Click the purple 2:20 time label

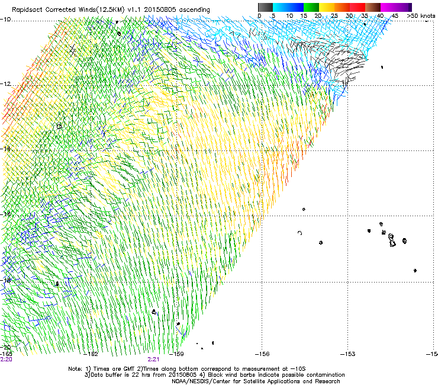click(x=6, y=360)
